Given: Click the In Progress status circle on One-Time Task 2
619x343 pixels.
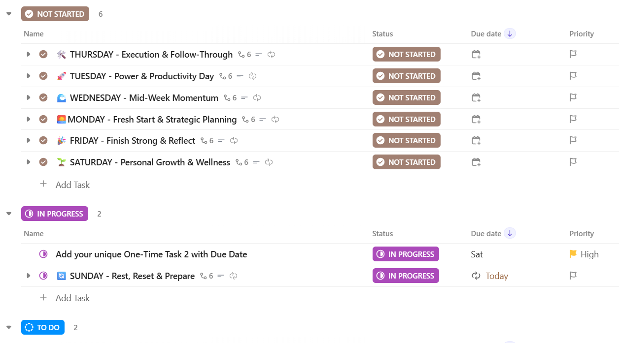Looking at the screenshot, I should coord(43,254).
